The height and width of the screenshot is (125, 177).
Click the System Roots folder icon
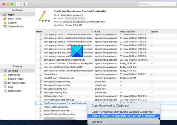[x=5, y=27]
